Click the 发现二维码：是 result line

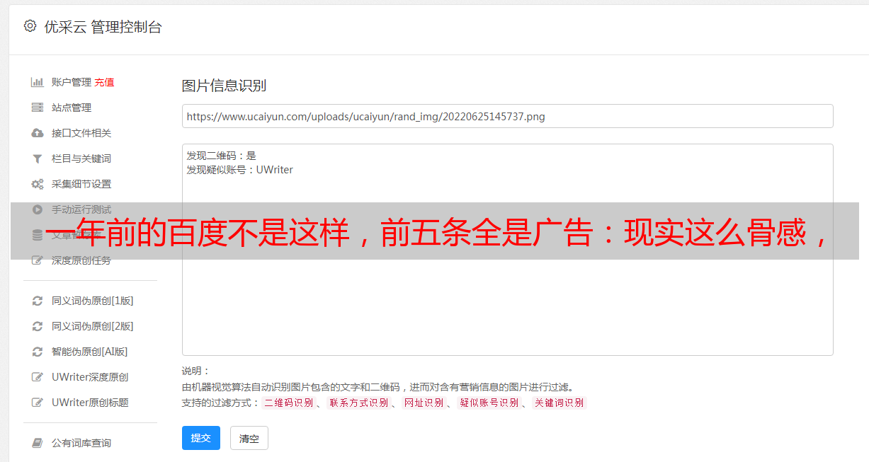(x=222, y=156)
